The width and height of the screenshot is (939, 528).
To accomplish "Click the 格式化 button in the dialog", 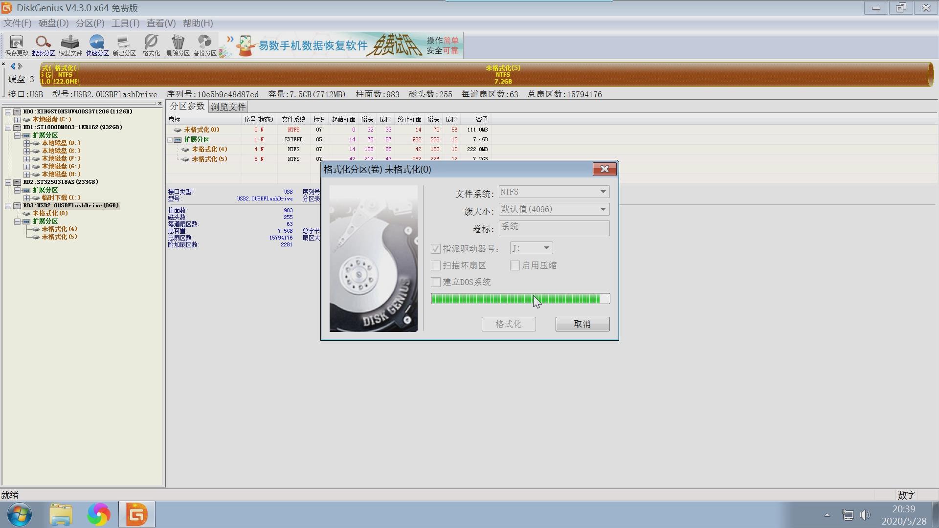I will pyautogui.click(x=509, y=324).
